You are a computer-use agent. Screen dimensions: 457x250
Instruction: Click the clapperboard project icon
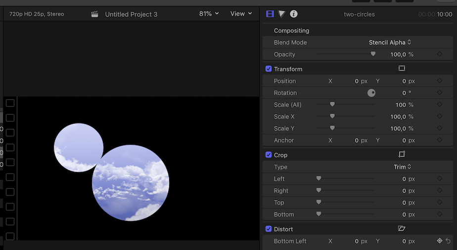pyautogui.click(x=95, y=14)
